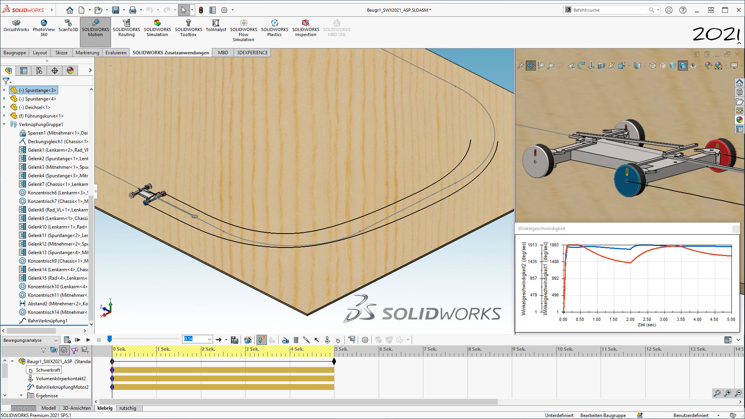Viewport: 745px width, 419px height.
Task: Collapse the Ergebnisse folder
Action: (21, 396)
